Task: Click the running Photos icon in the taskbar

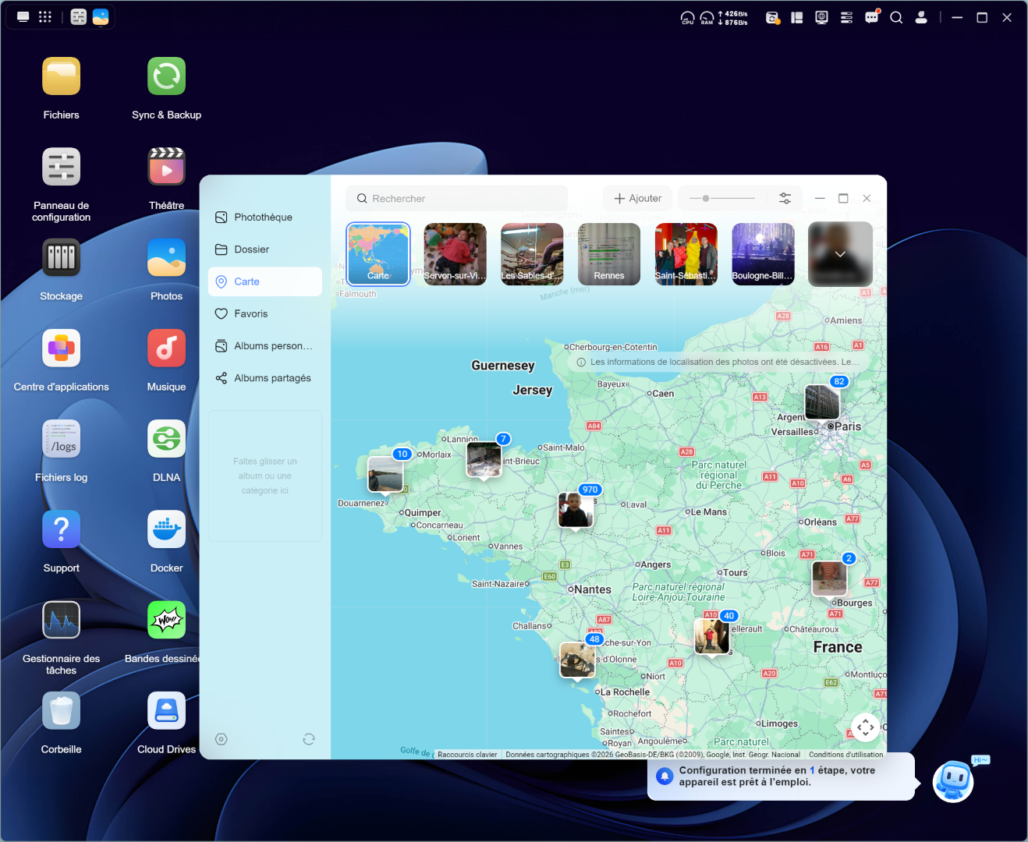Action: coord(101,17)
